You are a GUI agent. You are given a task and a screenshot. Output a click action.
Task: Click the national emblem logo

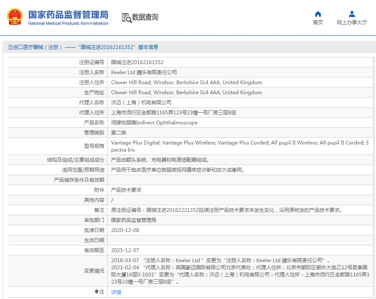(15, 17)
